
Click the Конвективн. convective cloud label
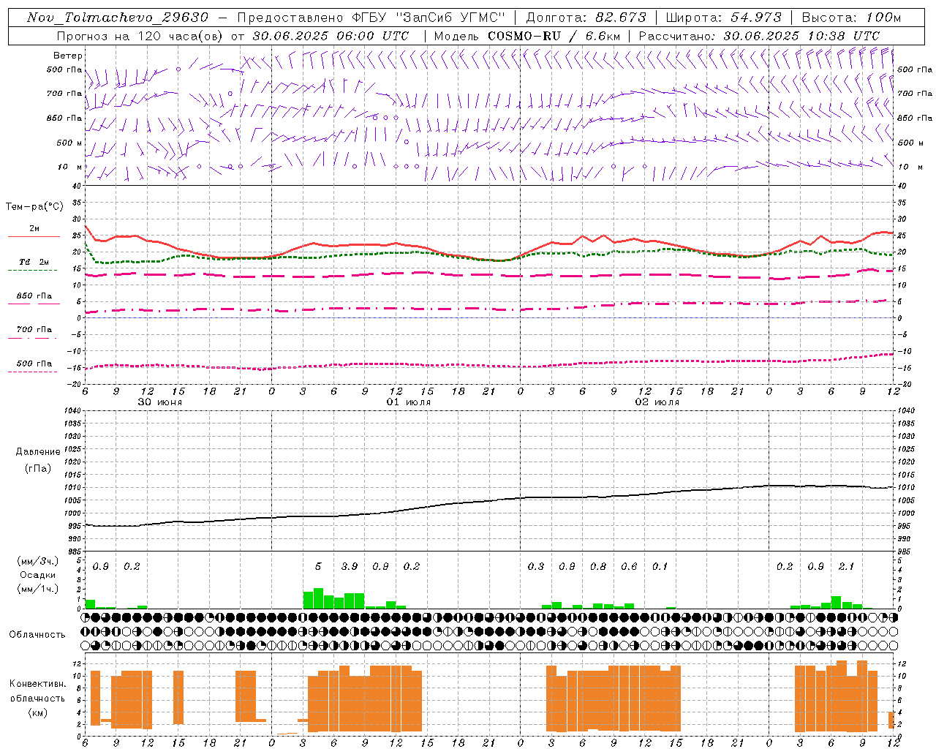tap(37, 683)
